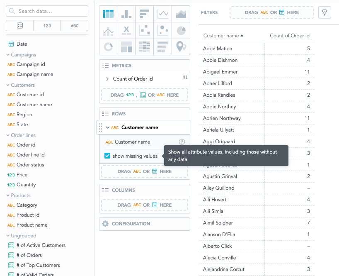
Task: Select the column chart visualization icon
Action: (126, 13)
